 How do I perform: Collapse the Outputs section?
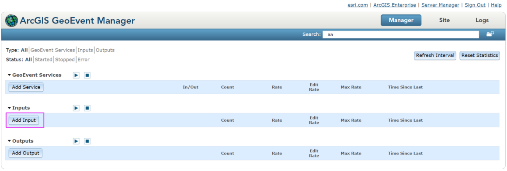(9, 141)
